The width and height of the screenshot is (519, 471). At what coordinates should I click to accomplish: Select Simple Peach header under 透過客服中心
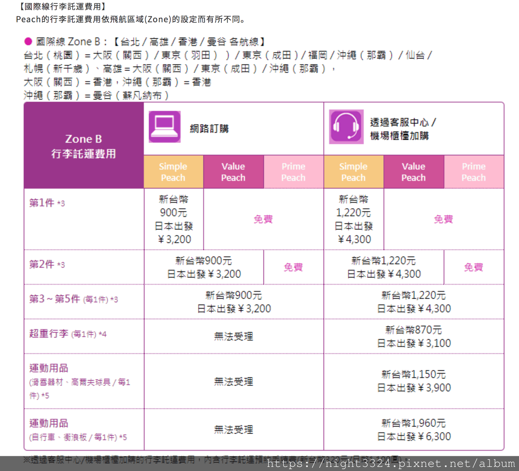pos(354,172)
